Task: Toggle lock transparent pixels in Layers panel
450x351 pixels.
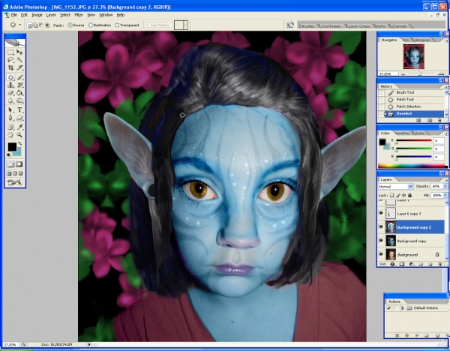Action: (x=391, y=195)
